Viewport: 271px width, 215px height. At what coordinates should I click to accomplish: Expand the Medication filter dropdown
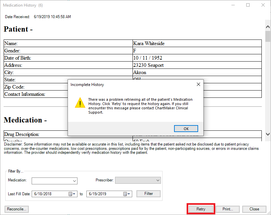pos(74,181)
